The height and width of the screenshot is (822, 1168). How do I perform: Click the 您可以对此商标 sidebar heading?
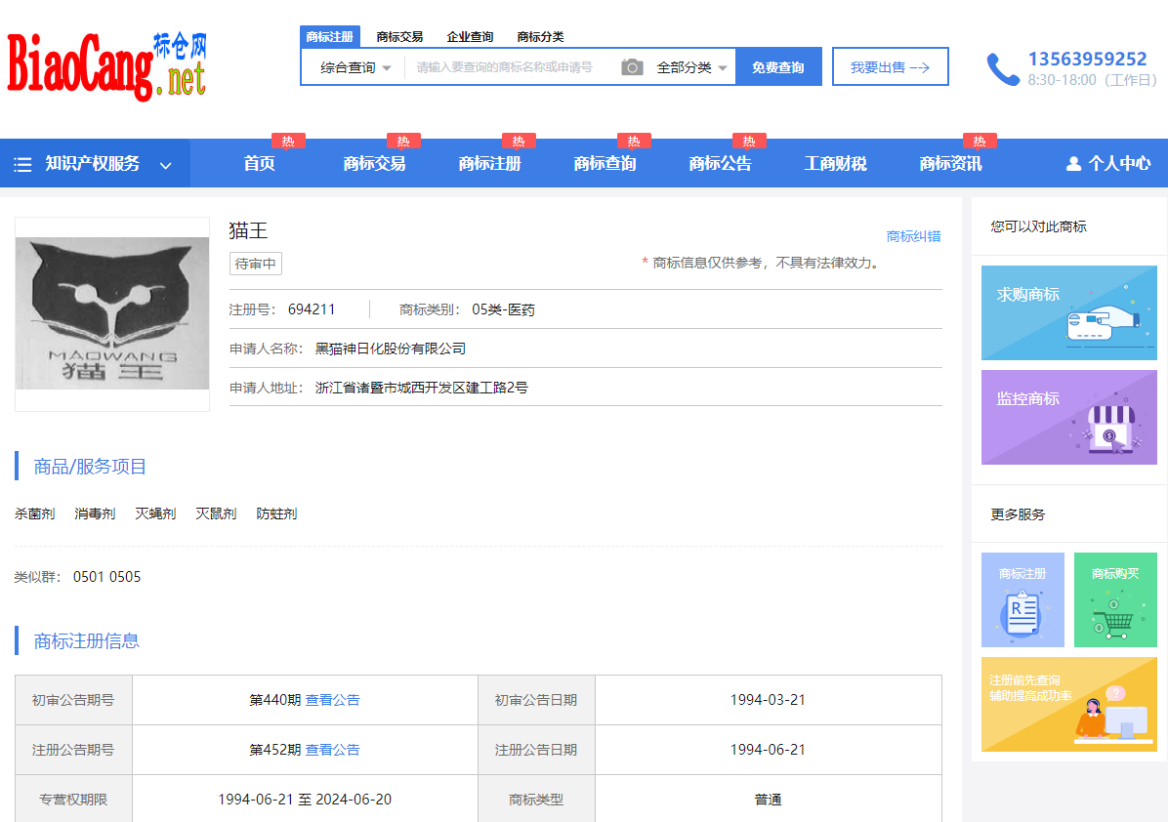click(x=1038, y=226)
